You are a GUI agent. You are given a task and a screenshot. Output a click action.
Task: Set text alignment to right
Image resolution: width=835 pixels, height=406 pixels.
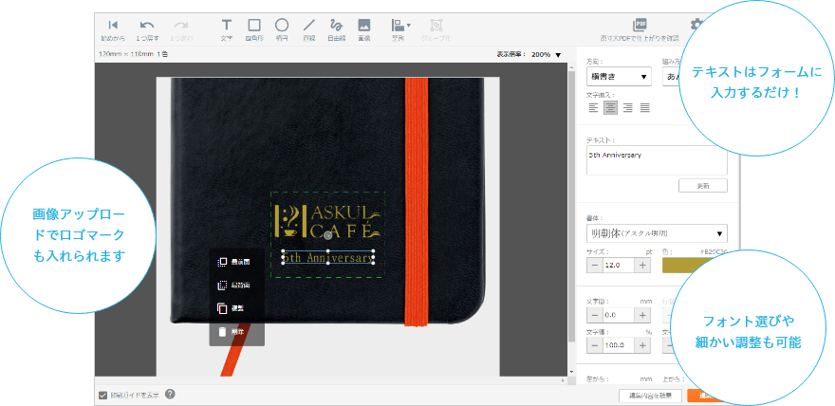tap(627, 107)
